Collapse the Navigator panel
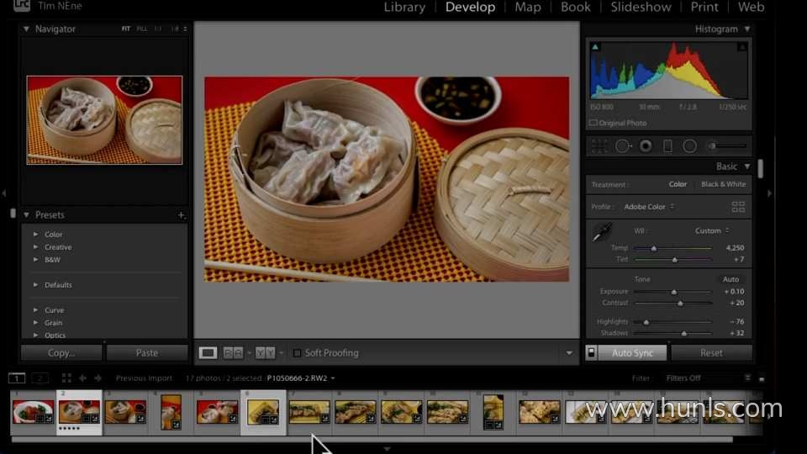This screenshot has width=807, height=454. (27, 29)
